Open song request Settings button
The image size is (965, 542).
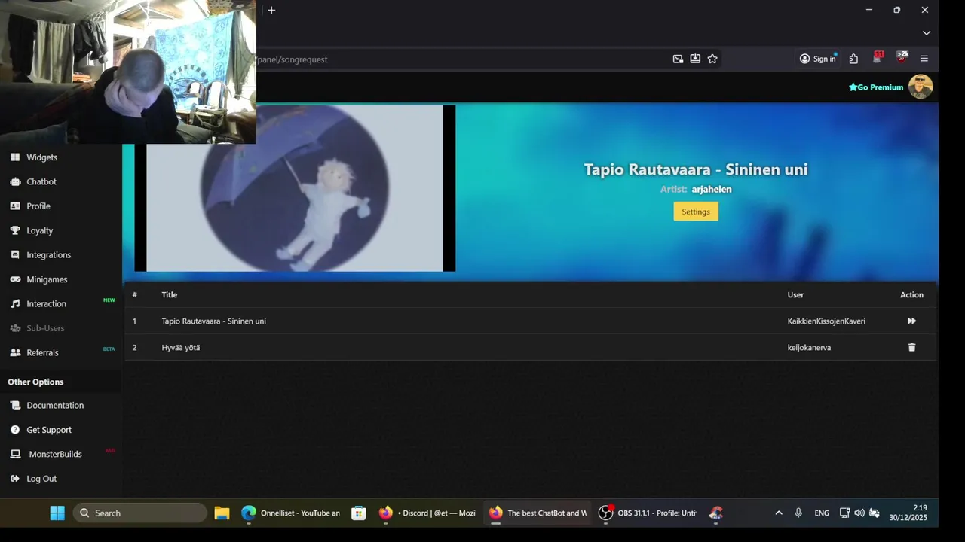point(696,212)
